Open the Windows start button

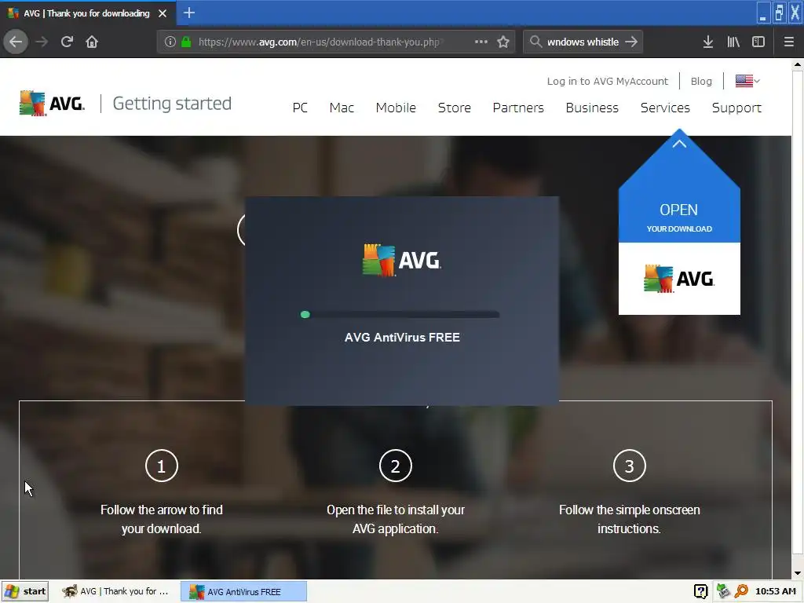pyautogui.click(x=26, y=591)
